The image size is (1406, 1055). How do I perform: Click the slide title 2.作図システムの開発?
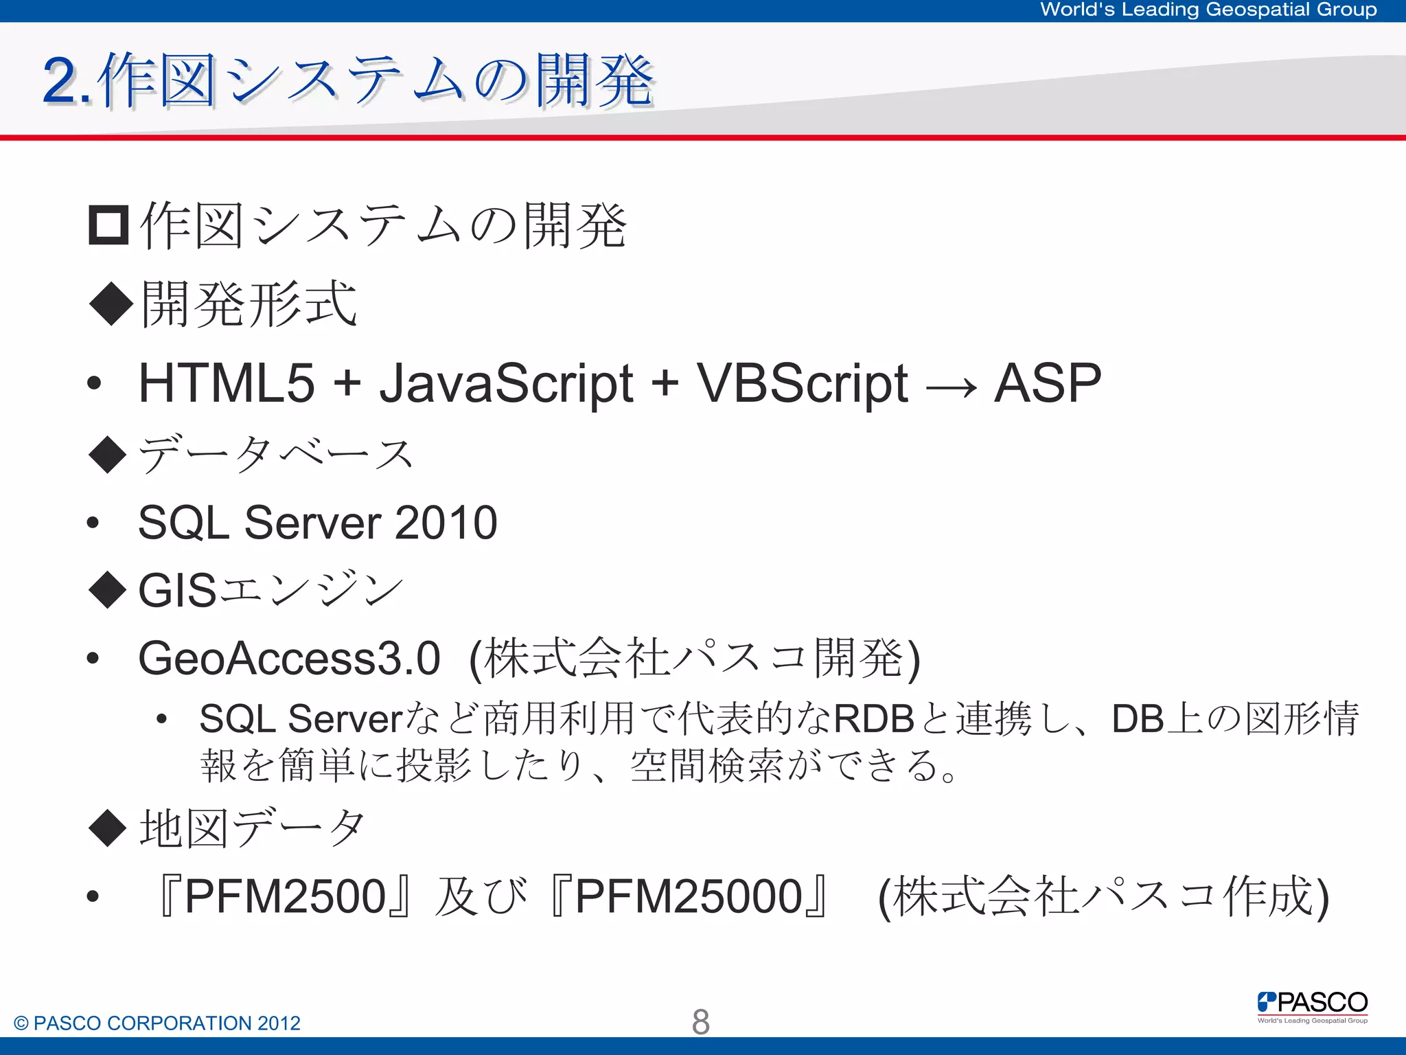pos(348,81)
